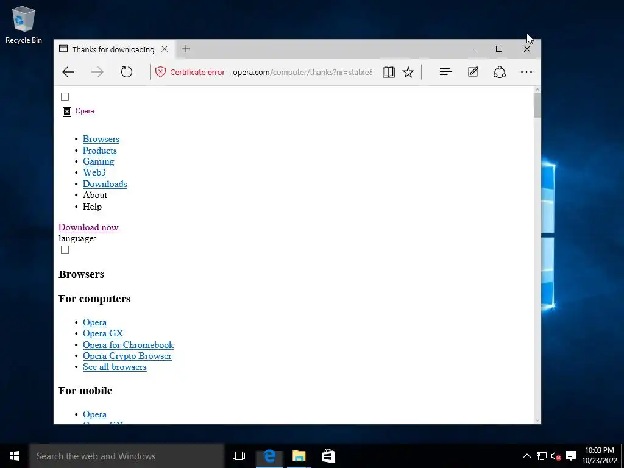Go back with the Edge back arrow

click(x=68, y=72)
